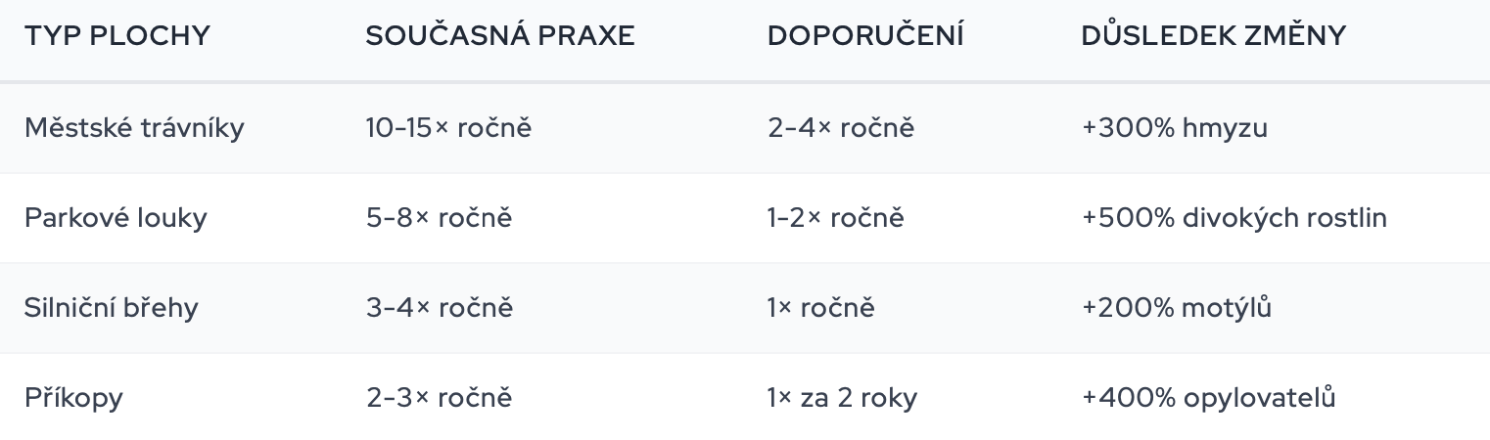Click the 3–4× ročně cell
The image size is (1490, 440).
click(x=439, y=308)
